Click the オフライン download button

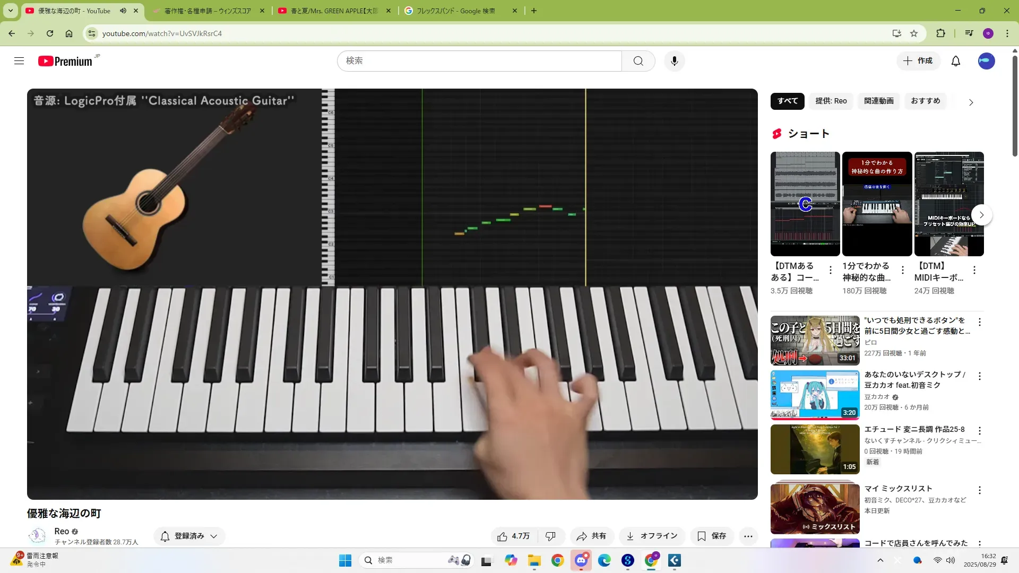[x=652, y=536]
